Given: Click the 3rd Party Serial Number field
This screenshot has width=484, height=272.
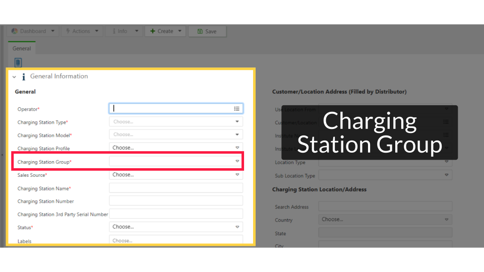Looking at the screenshot, I should 176,214.
